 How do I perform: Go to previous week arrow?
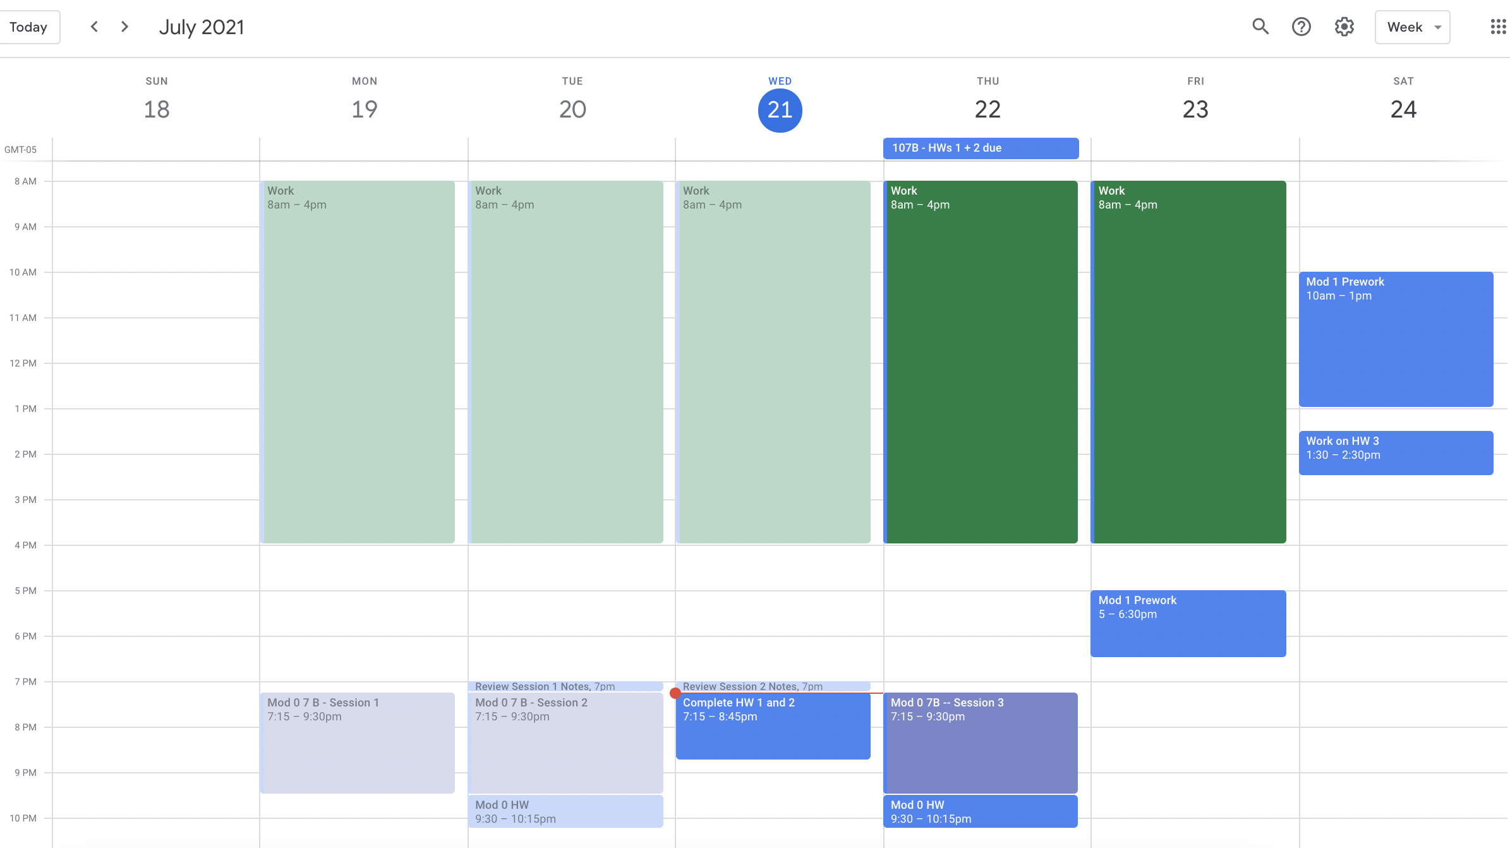[94, 27]
